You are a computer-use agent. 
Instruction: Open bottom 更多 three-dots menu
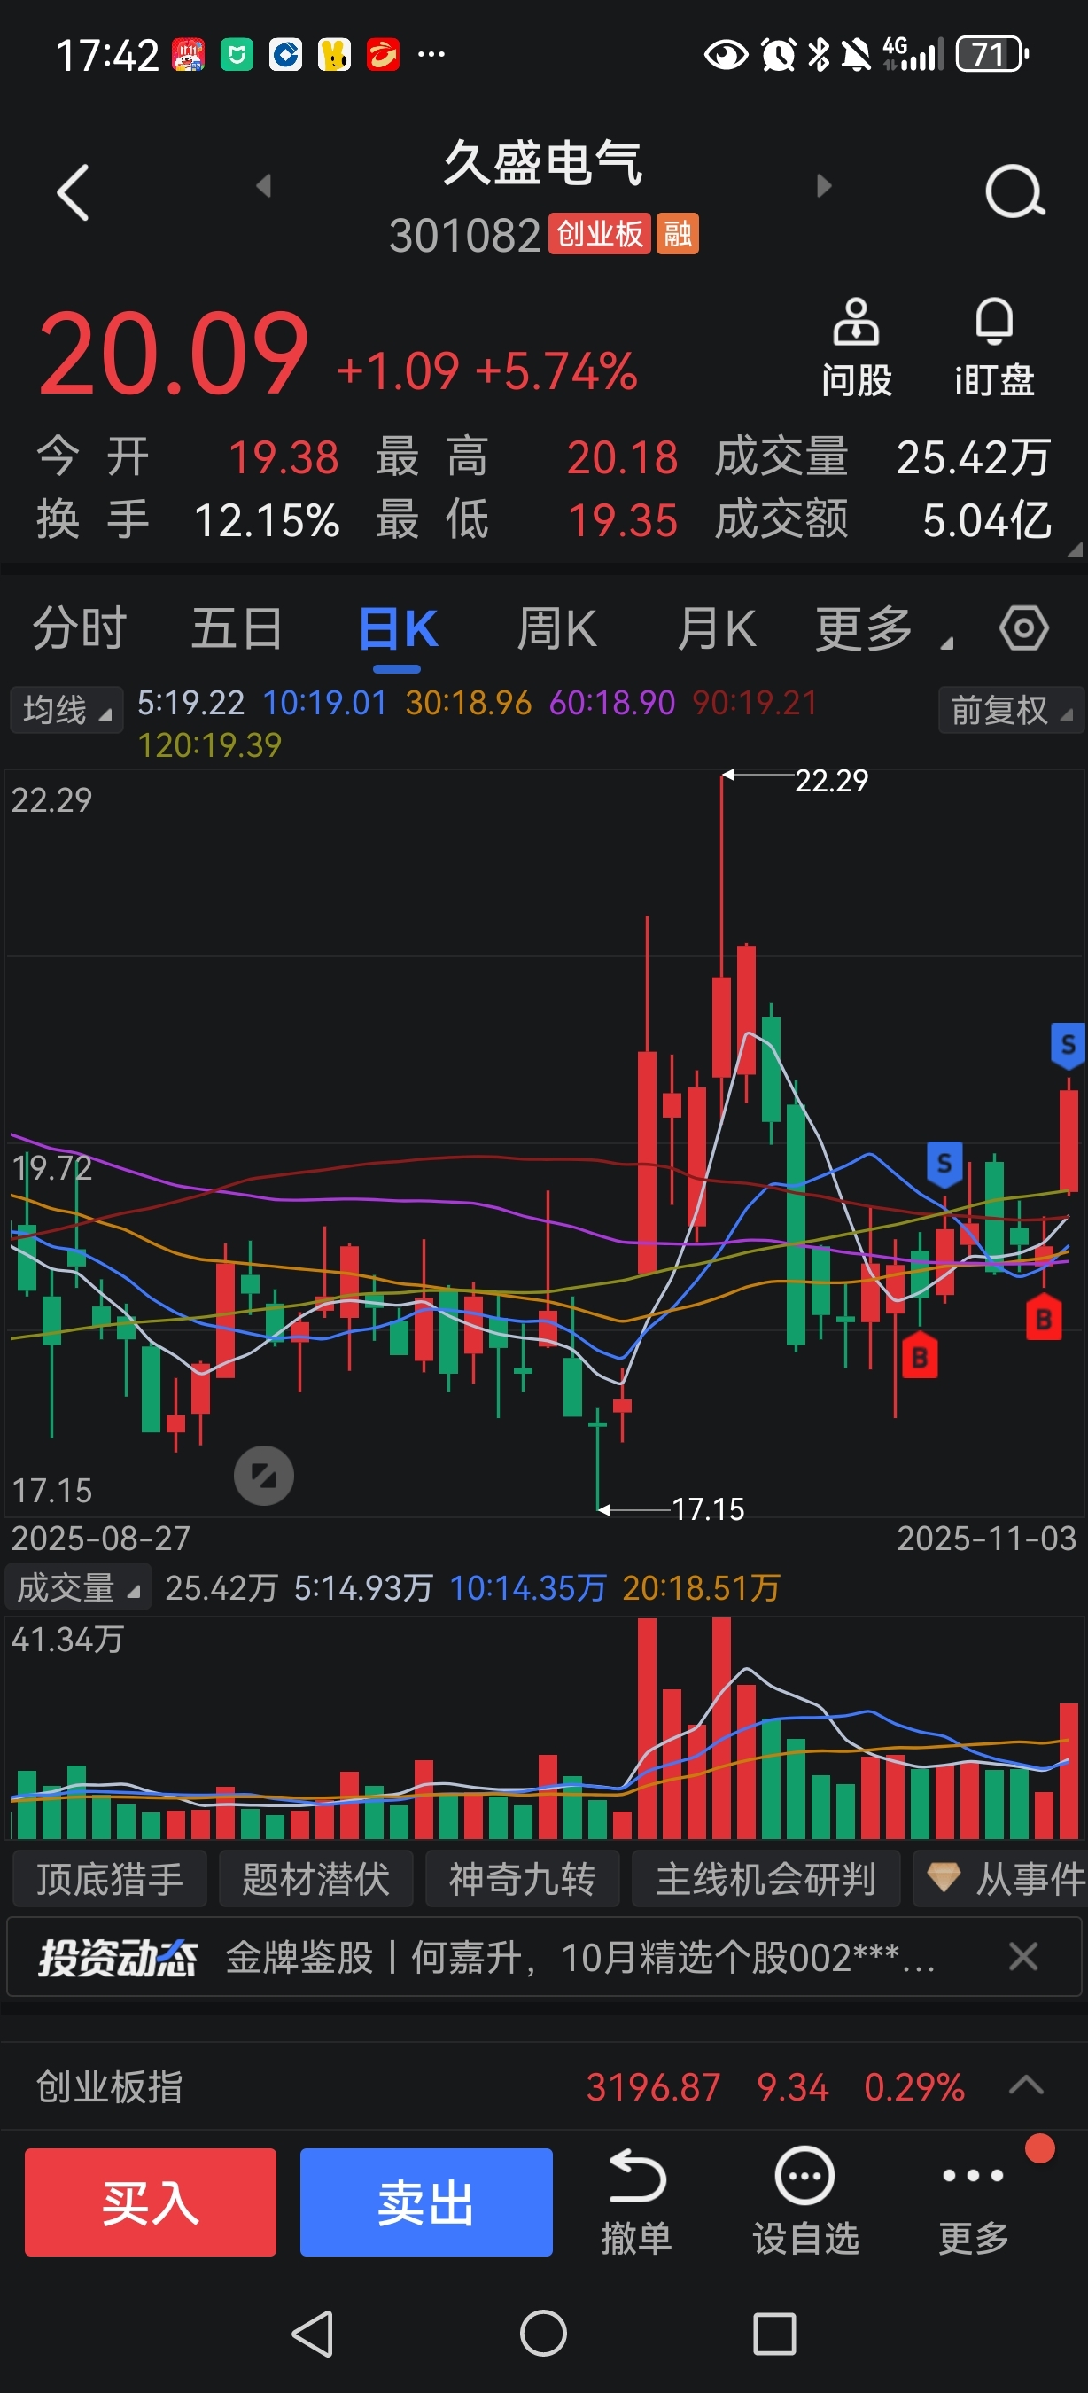pos(973,2202)
